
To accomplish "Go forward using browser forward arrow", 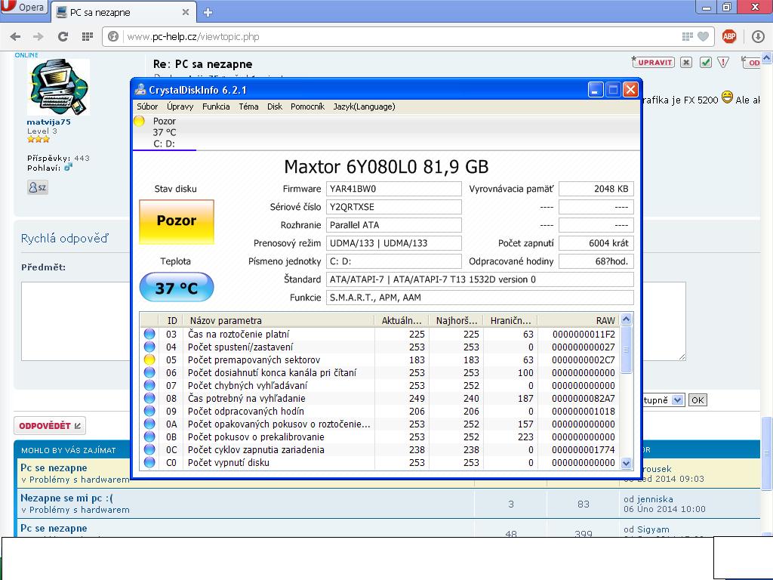I will pyautogui.click(x=38, y=36).
